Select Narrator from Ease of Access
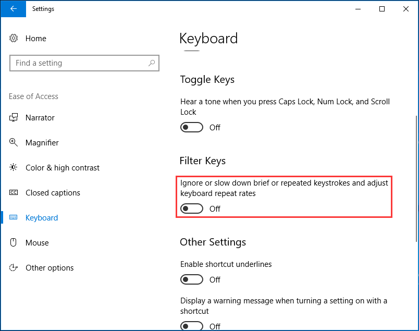The width and height of the screenshot is (419, 331). (x=40, y=118)
